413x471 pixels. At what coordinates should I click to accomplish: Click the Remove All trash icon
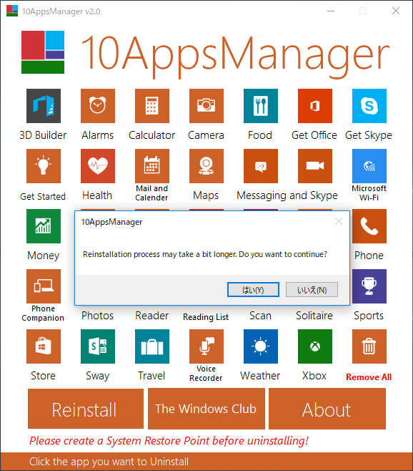369,346
